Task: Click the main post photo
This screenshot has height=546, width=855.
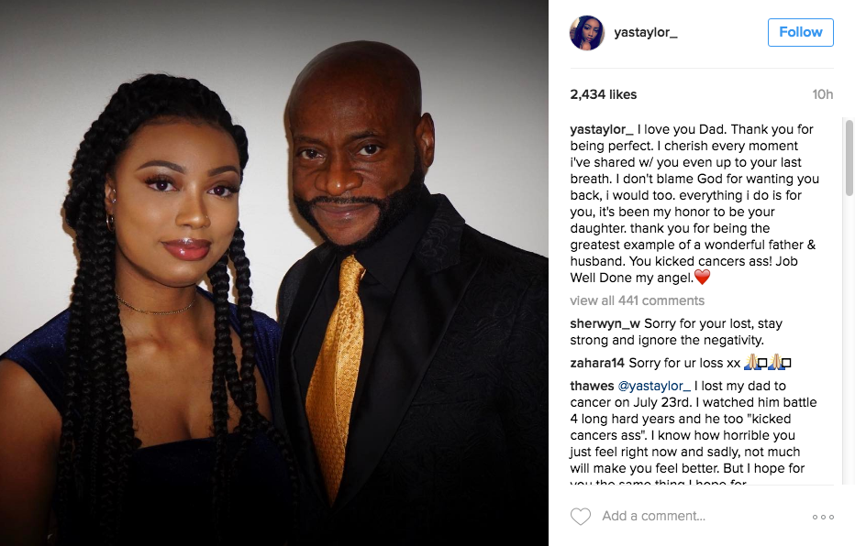Action: (x=274, y=273)
